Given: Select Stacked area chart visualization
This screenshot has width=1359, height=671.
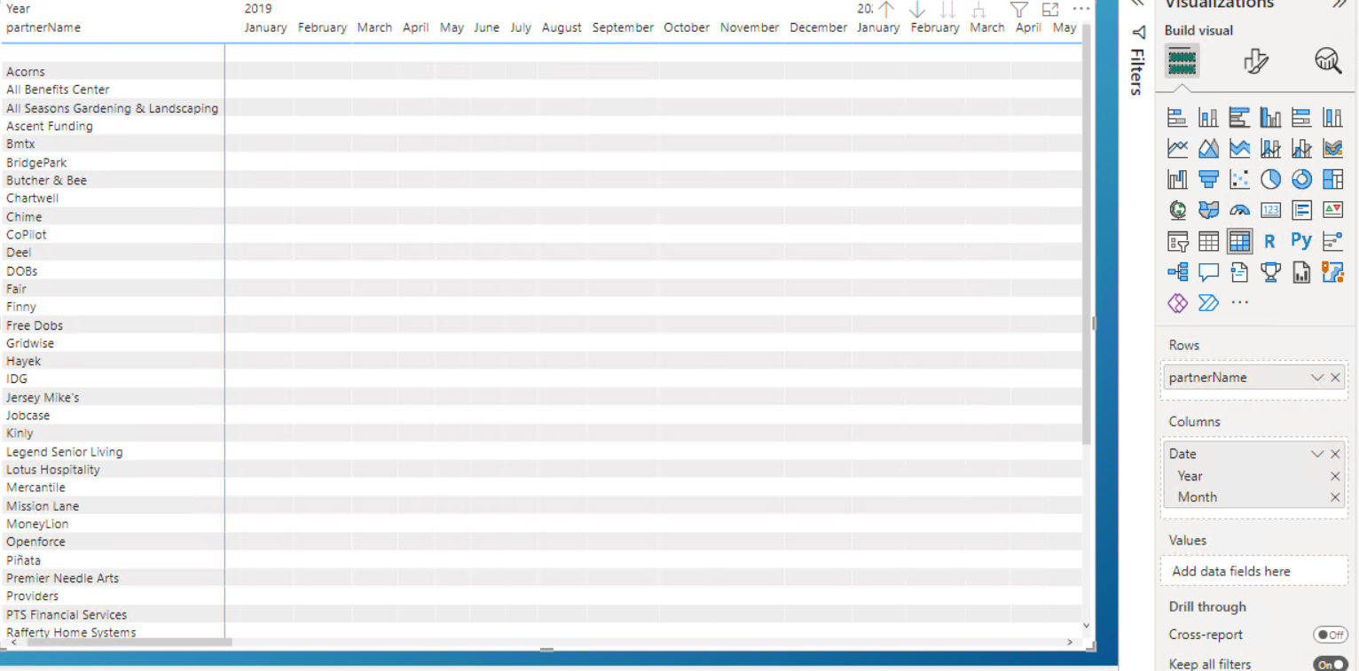Looking at the screenshot, I should [1239, 148].
